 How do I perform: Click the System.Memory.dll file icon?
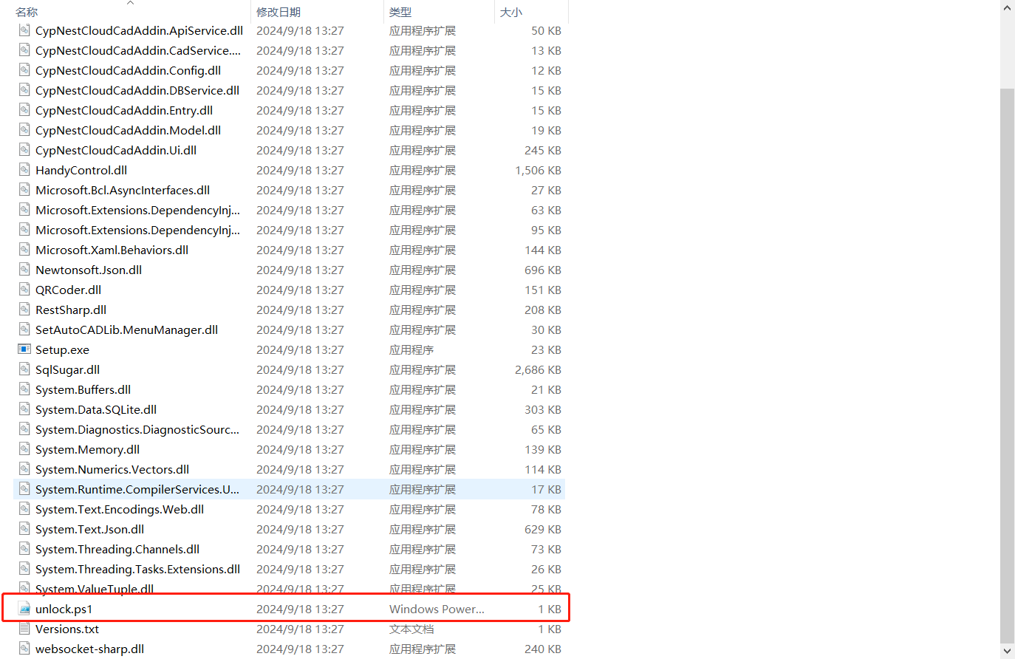[x=24, y=449]
